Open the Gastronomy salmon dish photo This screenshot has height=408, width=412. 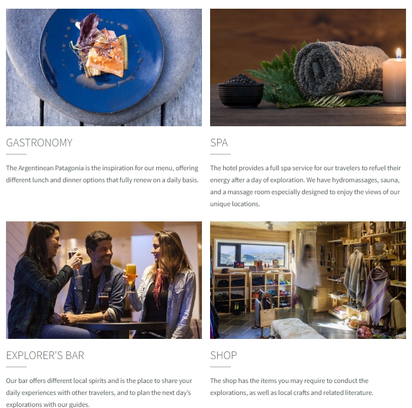pos(104,67)
